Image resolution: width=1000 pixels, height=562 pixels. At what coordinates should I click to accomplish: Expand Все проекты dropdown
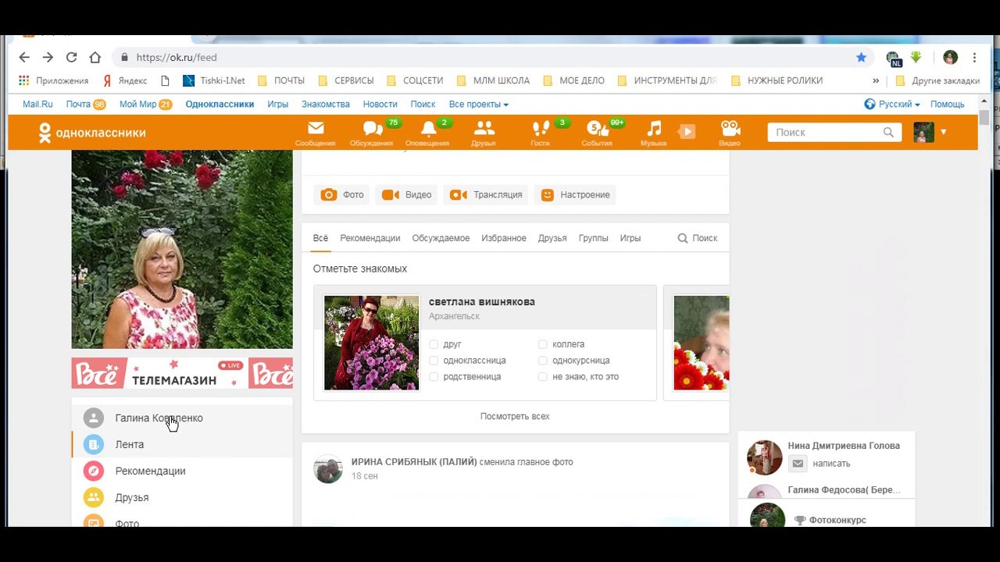point(478,104)
